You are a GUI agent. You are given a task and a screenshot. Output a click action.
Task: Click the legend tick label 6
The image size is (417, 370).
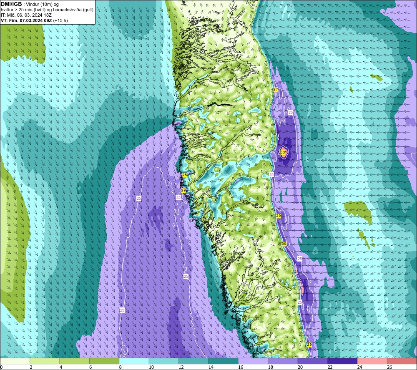(x=90, y=367)
